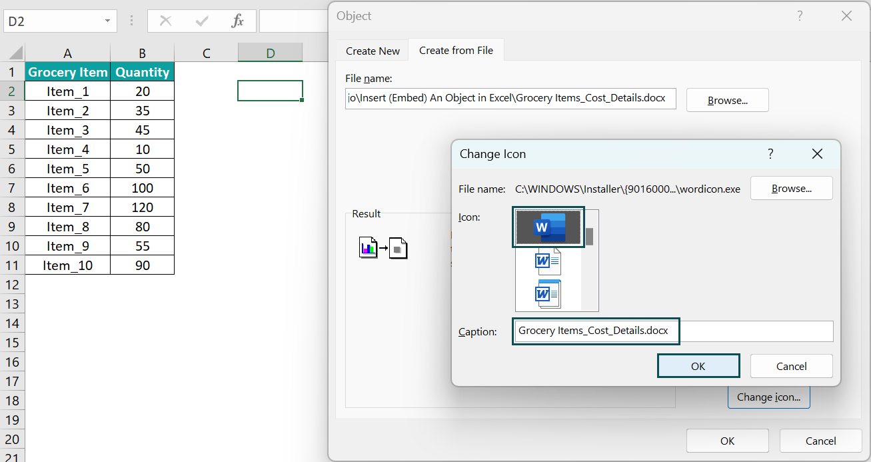Click Cancel in the Object dialog
The height and width of the screenshot is (462, 871).
pyautogui.click(x=820, y=441)
